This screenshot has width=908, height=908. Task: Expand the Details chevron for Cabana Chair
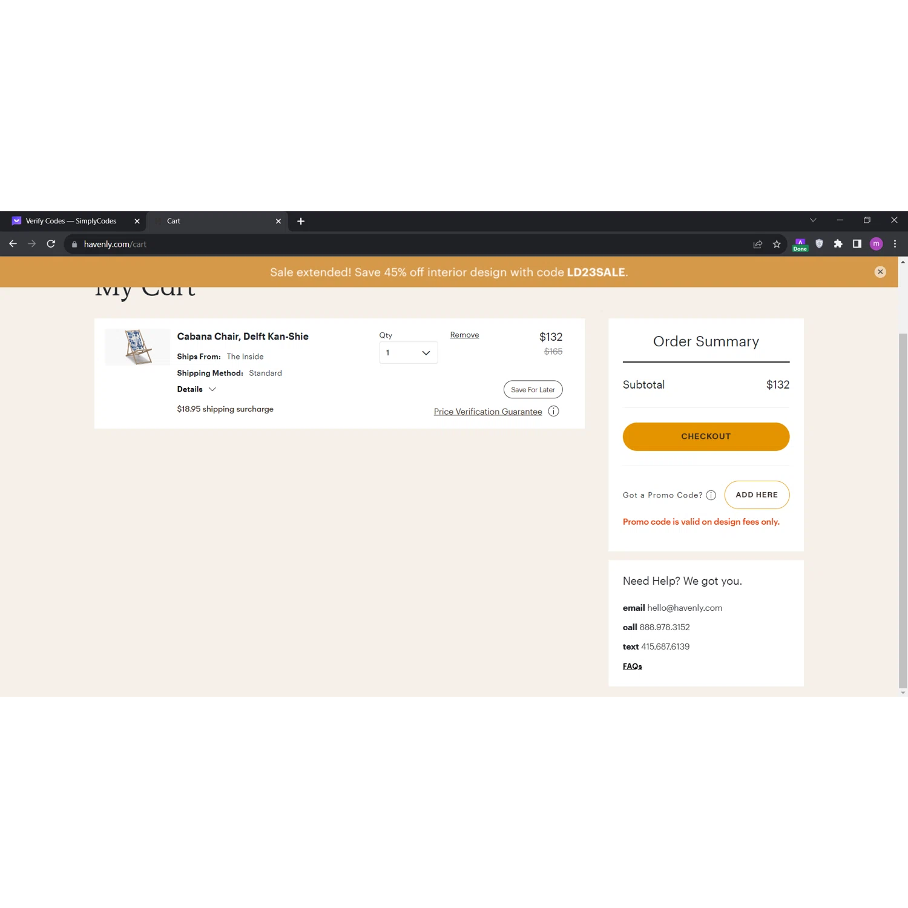coord(212,389)
